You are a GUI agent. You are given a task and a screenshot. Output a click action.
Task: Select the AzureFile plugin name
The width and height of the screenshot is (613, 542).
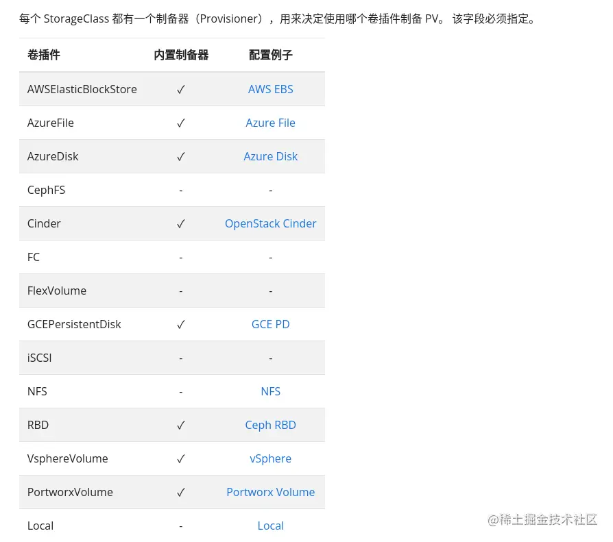[x=51, y=123]
